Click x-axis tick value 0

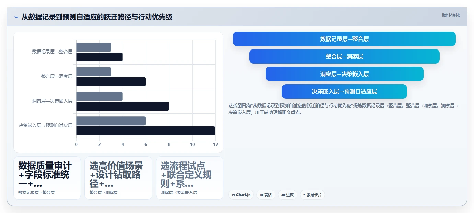(76, 144)
